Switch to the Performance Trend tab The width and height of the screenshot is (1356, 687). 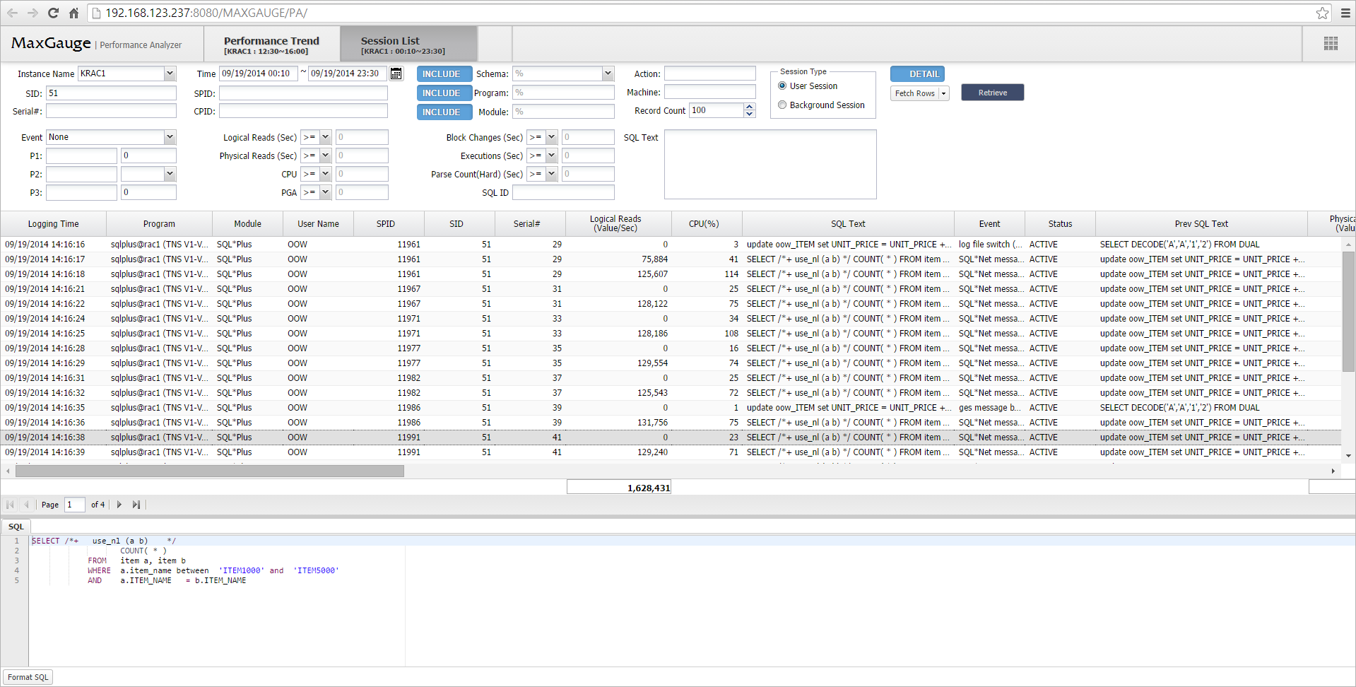[272, 45]
